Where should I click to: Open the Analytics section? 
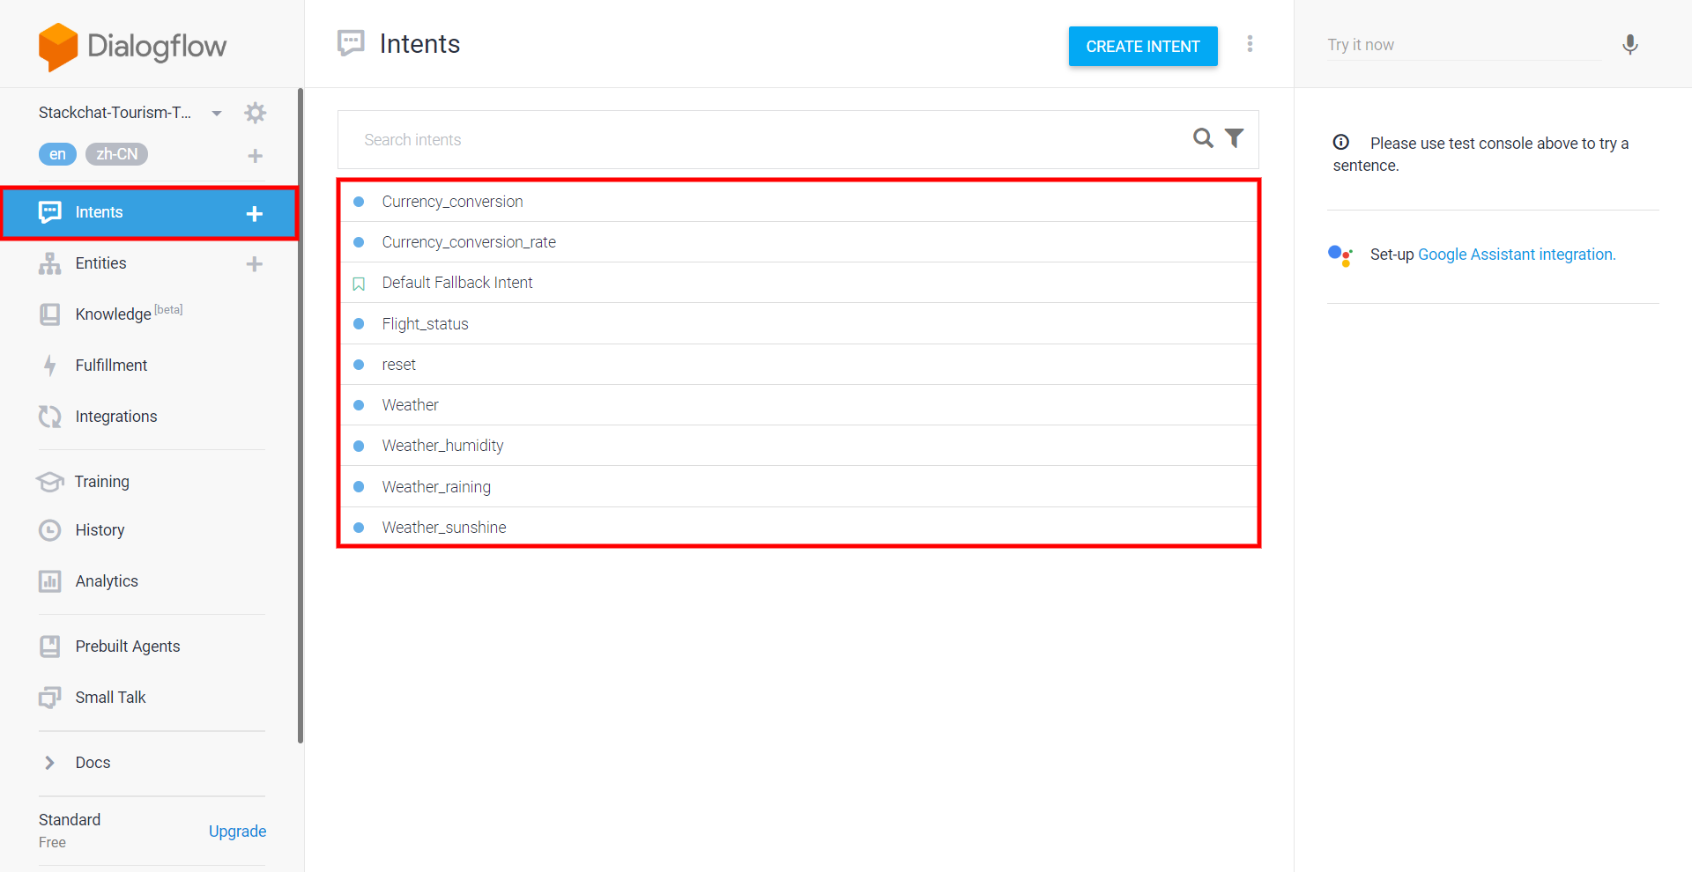(107, 581)
